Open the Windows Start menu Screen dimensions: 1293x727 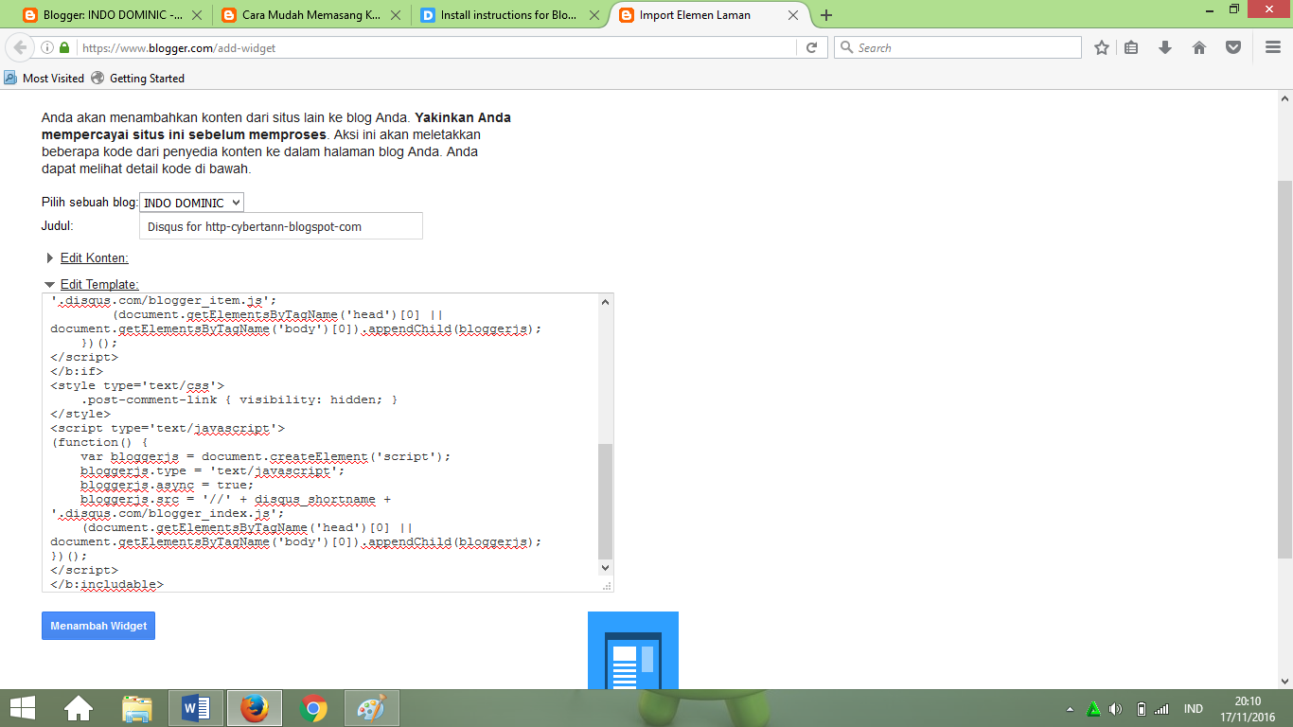[23, 708]
